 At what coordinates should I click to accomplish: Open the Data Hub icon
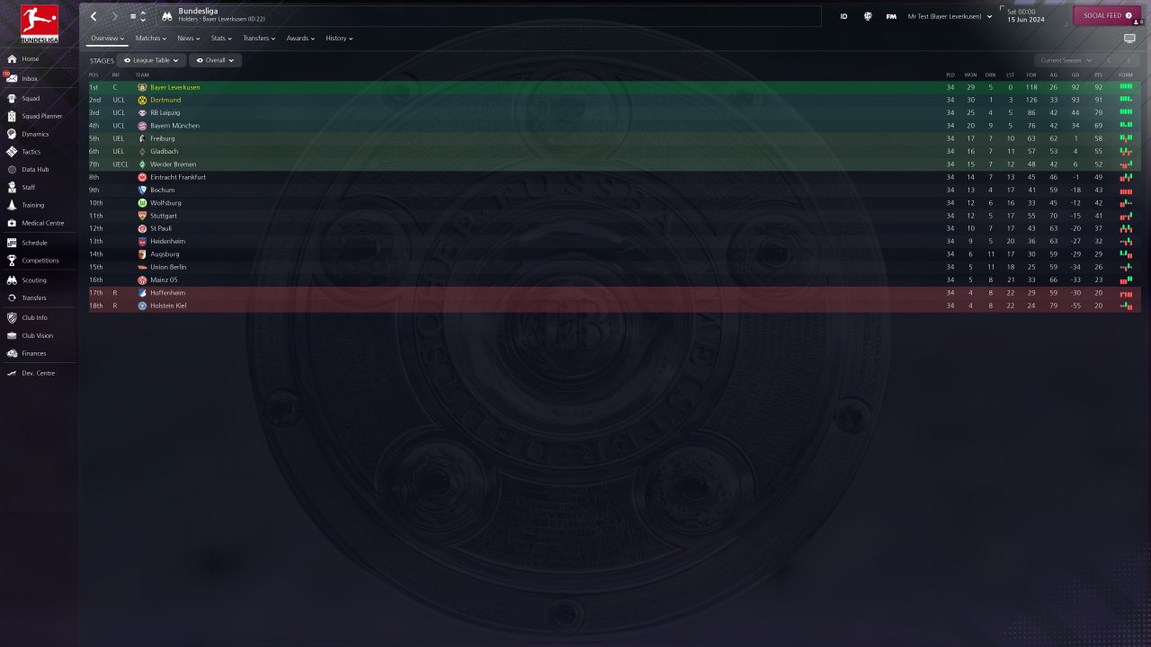(12, 170)
